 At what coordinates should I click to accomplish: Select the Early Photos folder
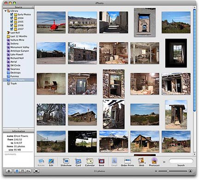coord(23,15)
